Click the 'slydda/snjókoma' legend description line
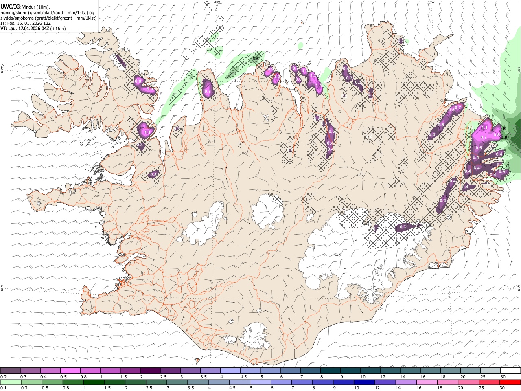Image resolution: width=521 pixels, height=391 pixels. pos(48,18)
